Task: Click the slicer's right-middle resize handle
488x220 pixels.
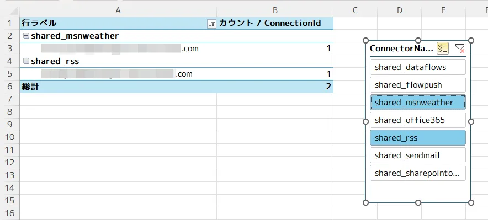Action: [x=471, y=121]
